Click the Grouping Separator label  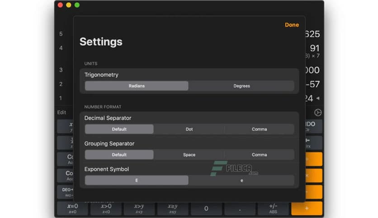[x=109, y=144]
